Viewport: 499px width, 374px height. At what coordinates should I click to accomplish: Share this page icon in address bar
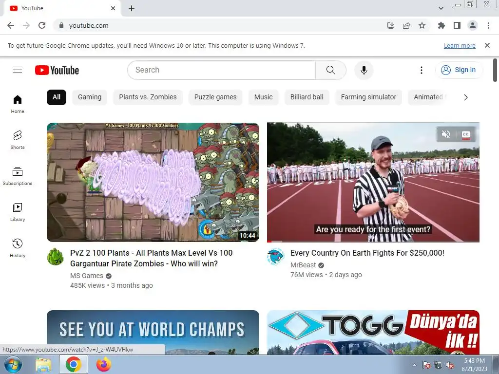[406, 25]
